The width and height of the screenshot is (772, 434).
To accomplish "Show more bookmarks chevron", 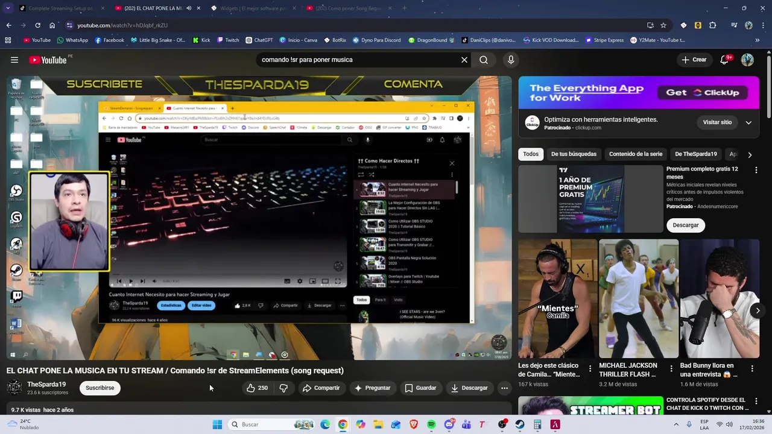I will pyautogui.click(x=758, y=40).
